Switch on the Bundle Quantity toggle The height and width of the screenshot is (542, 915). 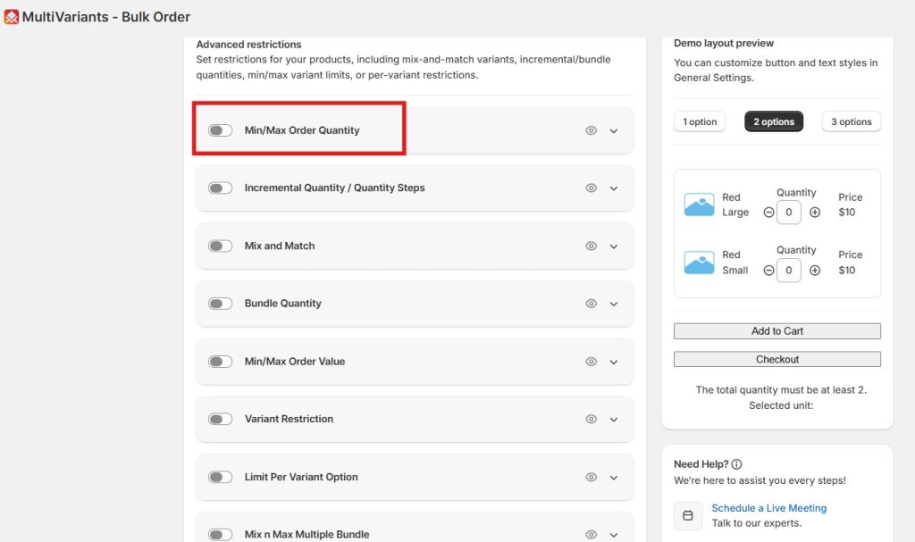coord(220,304)
